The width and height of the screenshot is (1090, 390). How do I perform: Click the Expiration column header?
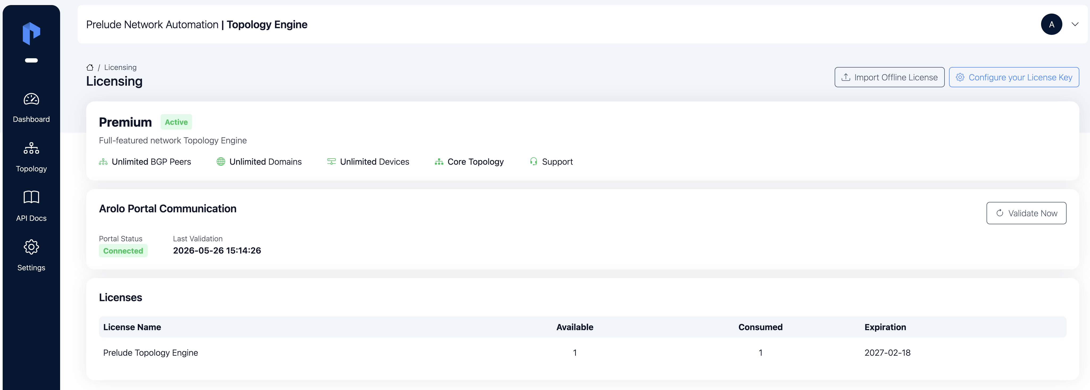(885, 327)
